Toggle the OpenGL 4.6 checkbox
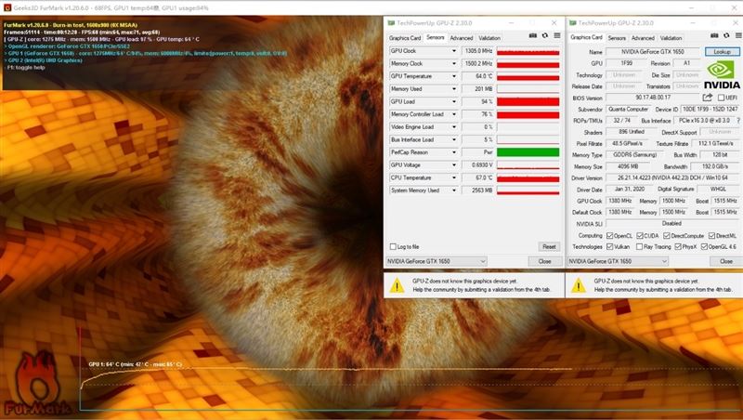The height and width of the screenshot is (420, 743). pos(704,246)
